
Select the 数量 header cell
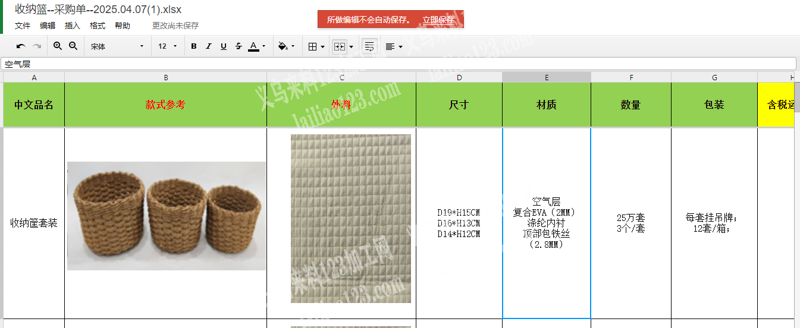tap(631, 105)
